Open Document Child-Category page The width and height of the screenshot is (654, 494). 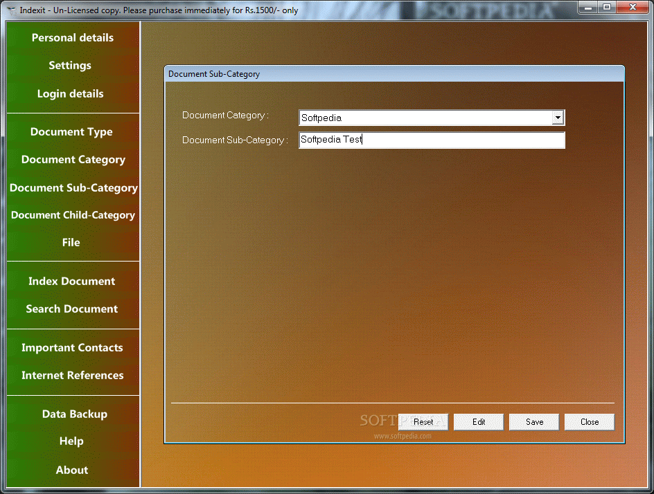(x=73, y=215)
